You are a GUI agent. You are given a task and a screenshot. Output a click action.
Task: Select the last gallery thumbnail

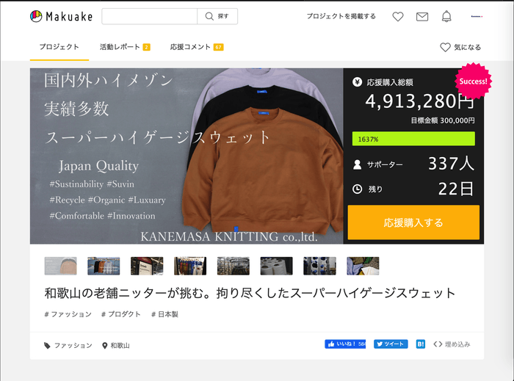(363, 266)
